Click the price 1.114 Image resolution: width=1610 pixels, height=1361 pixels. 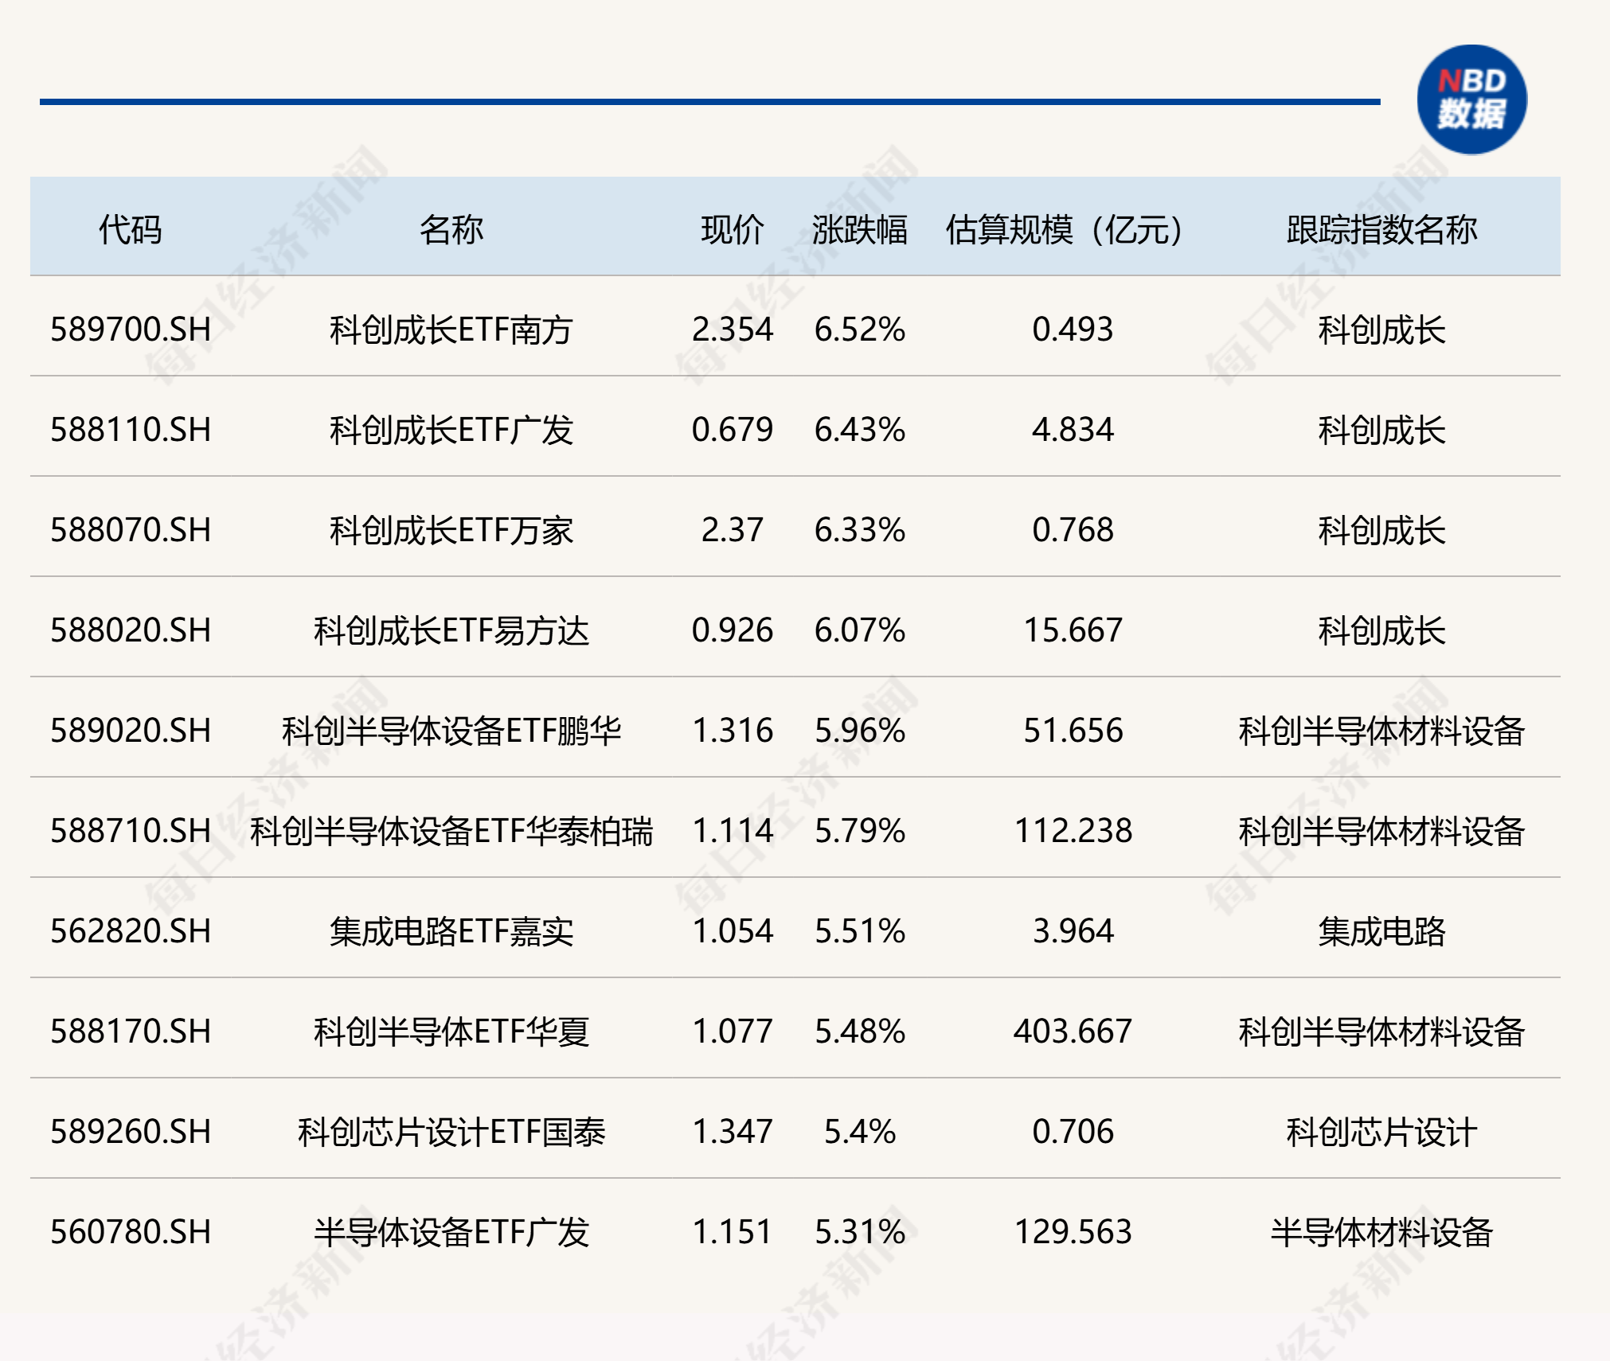[733, 831]
